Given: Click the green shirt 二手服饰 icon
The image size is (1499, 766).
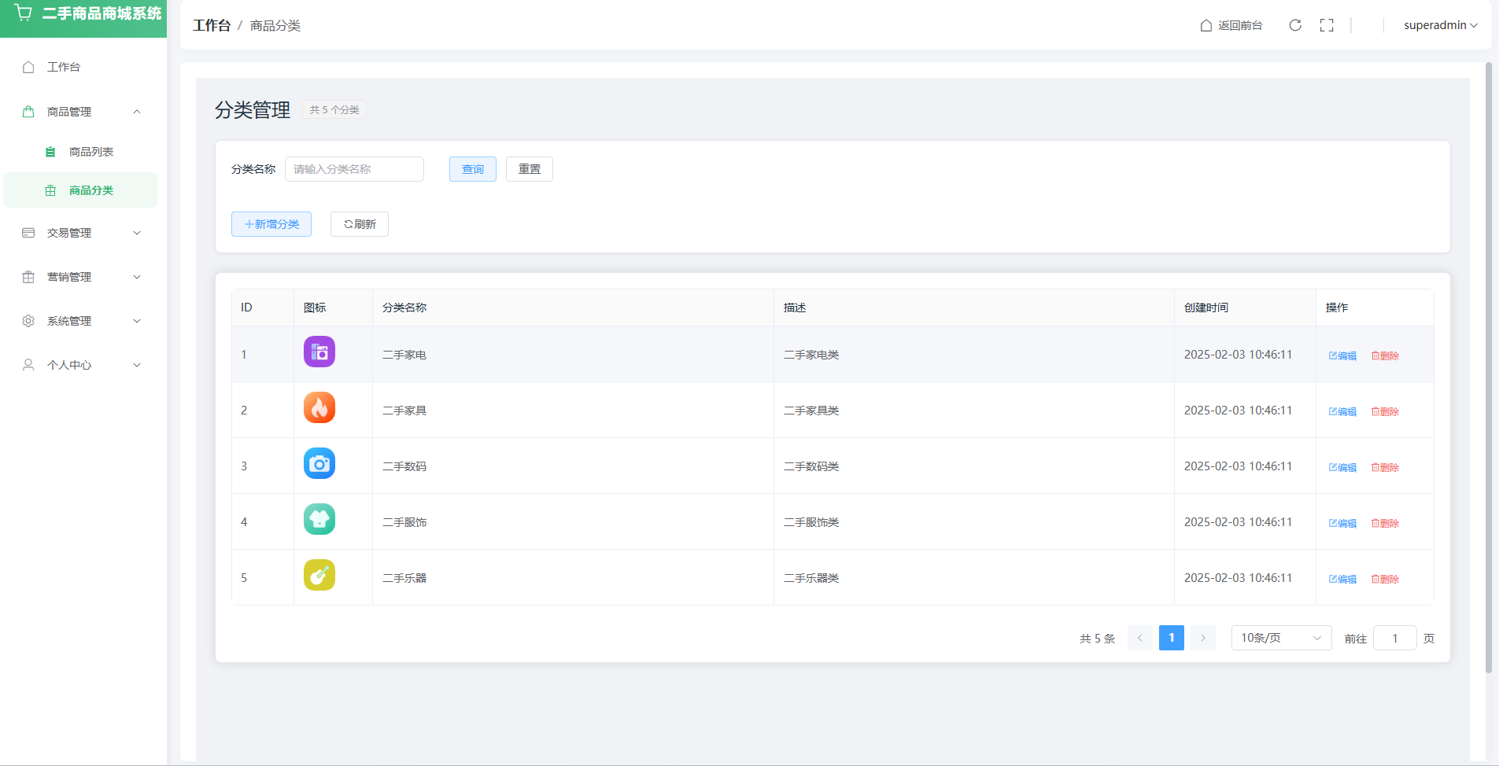Looking at the screenshot, I should 319,519.
